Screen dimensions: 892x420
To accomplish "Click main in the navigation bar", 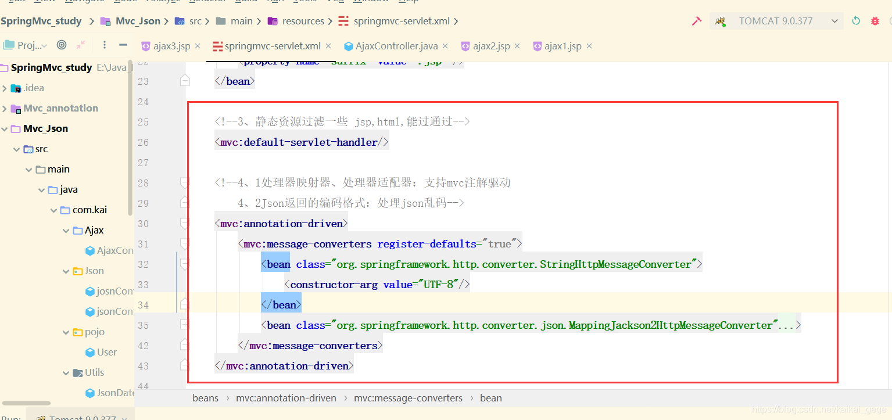I will tap(241, 21).
